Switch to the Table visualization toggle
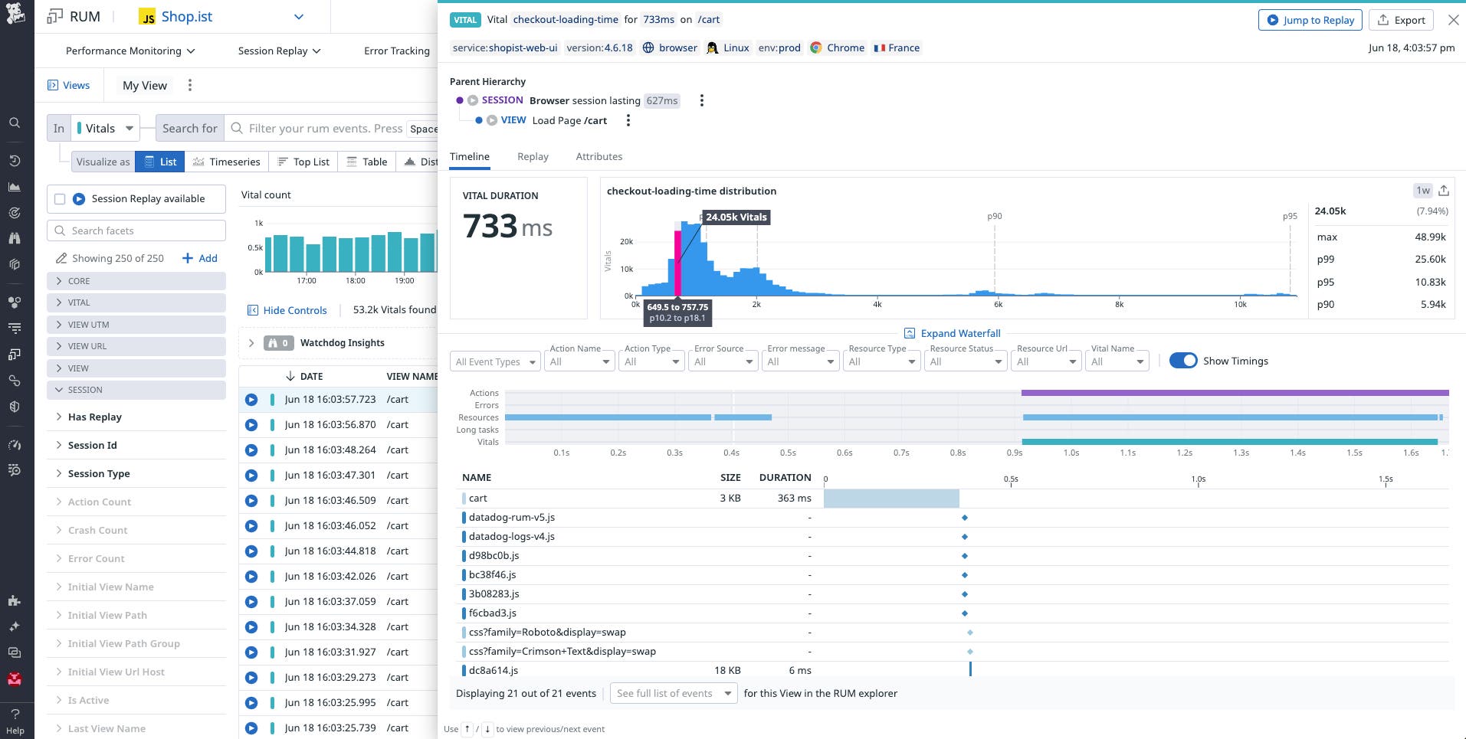This screenshot has width=1466, height=739. (366, 161)
